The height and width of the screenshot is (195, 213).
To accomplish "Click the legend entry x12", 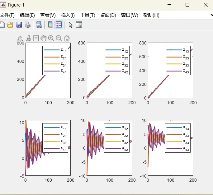I will pos(125,128).
